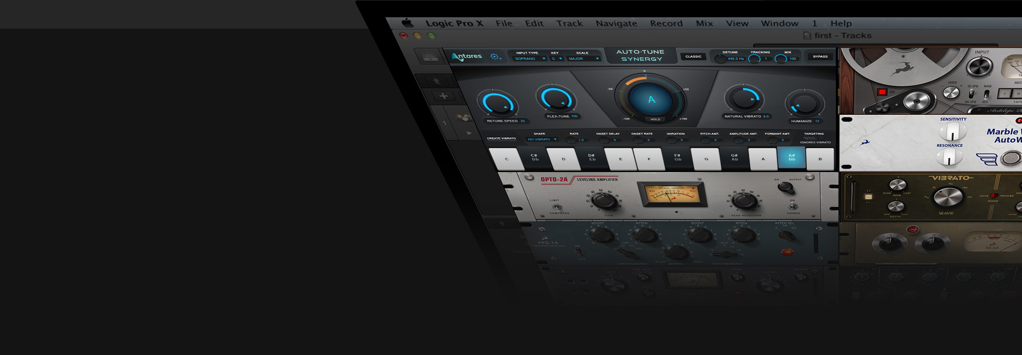Image resolution: width=1022 pixels, height=355 pixels.
Task: Click the Tracking knob
Action: [x=754, y=59]
